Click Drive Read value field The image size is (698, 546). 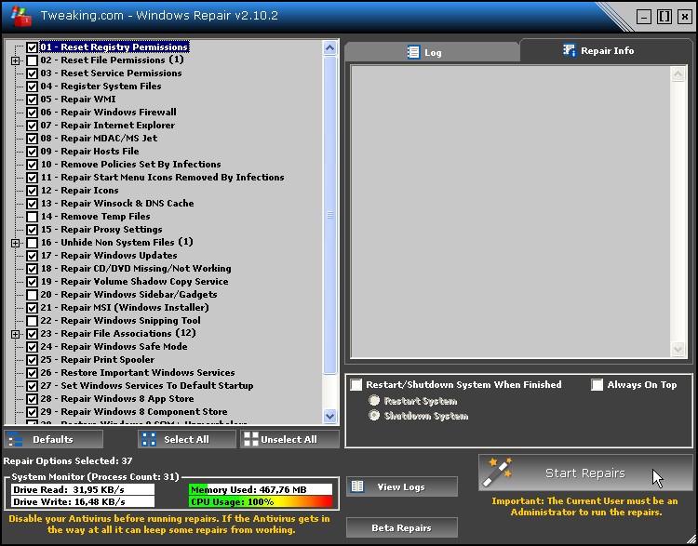(83, 489)
